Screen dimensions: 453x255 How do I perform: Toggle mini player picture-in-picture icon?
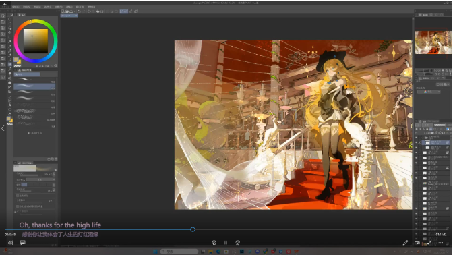pos(417,243)
